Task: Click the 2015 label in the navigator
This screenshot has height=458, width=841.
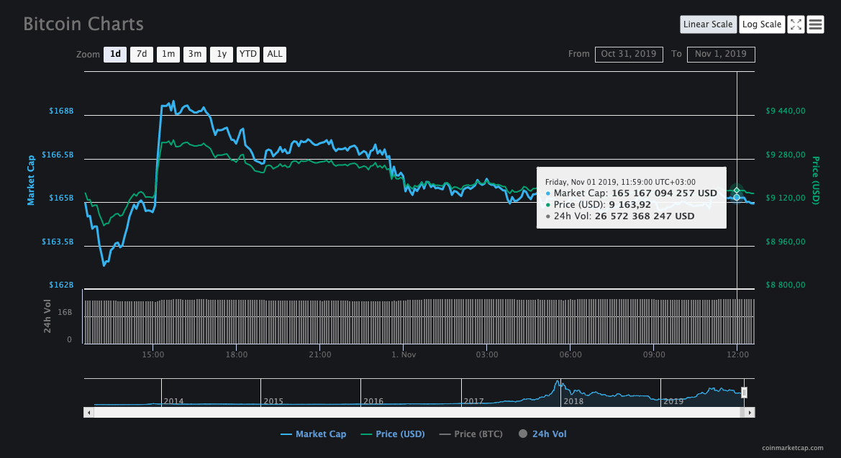Action: [x=273, y=401]
